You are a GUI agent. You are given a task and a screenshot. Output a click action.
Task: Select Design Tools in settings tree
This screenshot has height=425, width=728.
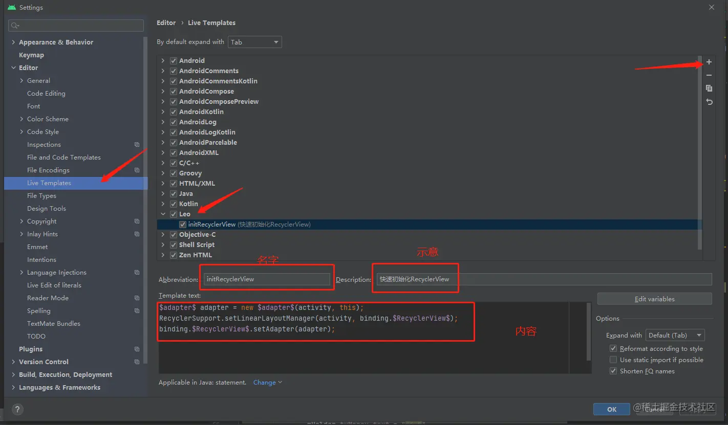pos(47,209)
